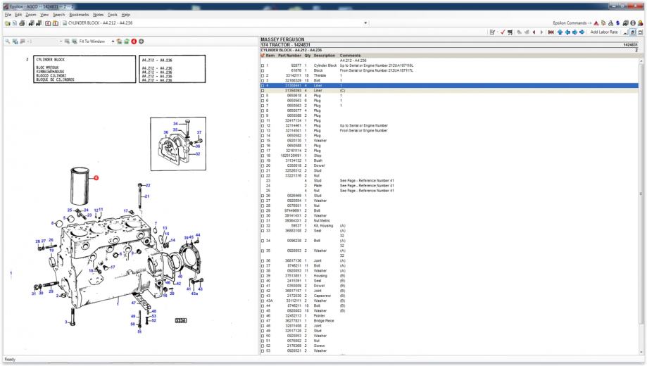The image size is (647, 366).
Task: Click the blue left arrow navigation icon
Action: [x=567, y=32]
